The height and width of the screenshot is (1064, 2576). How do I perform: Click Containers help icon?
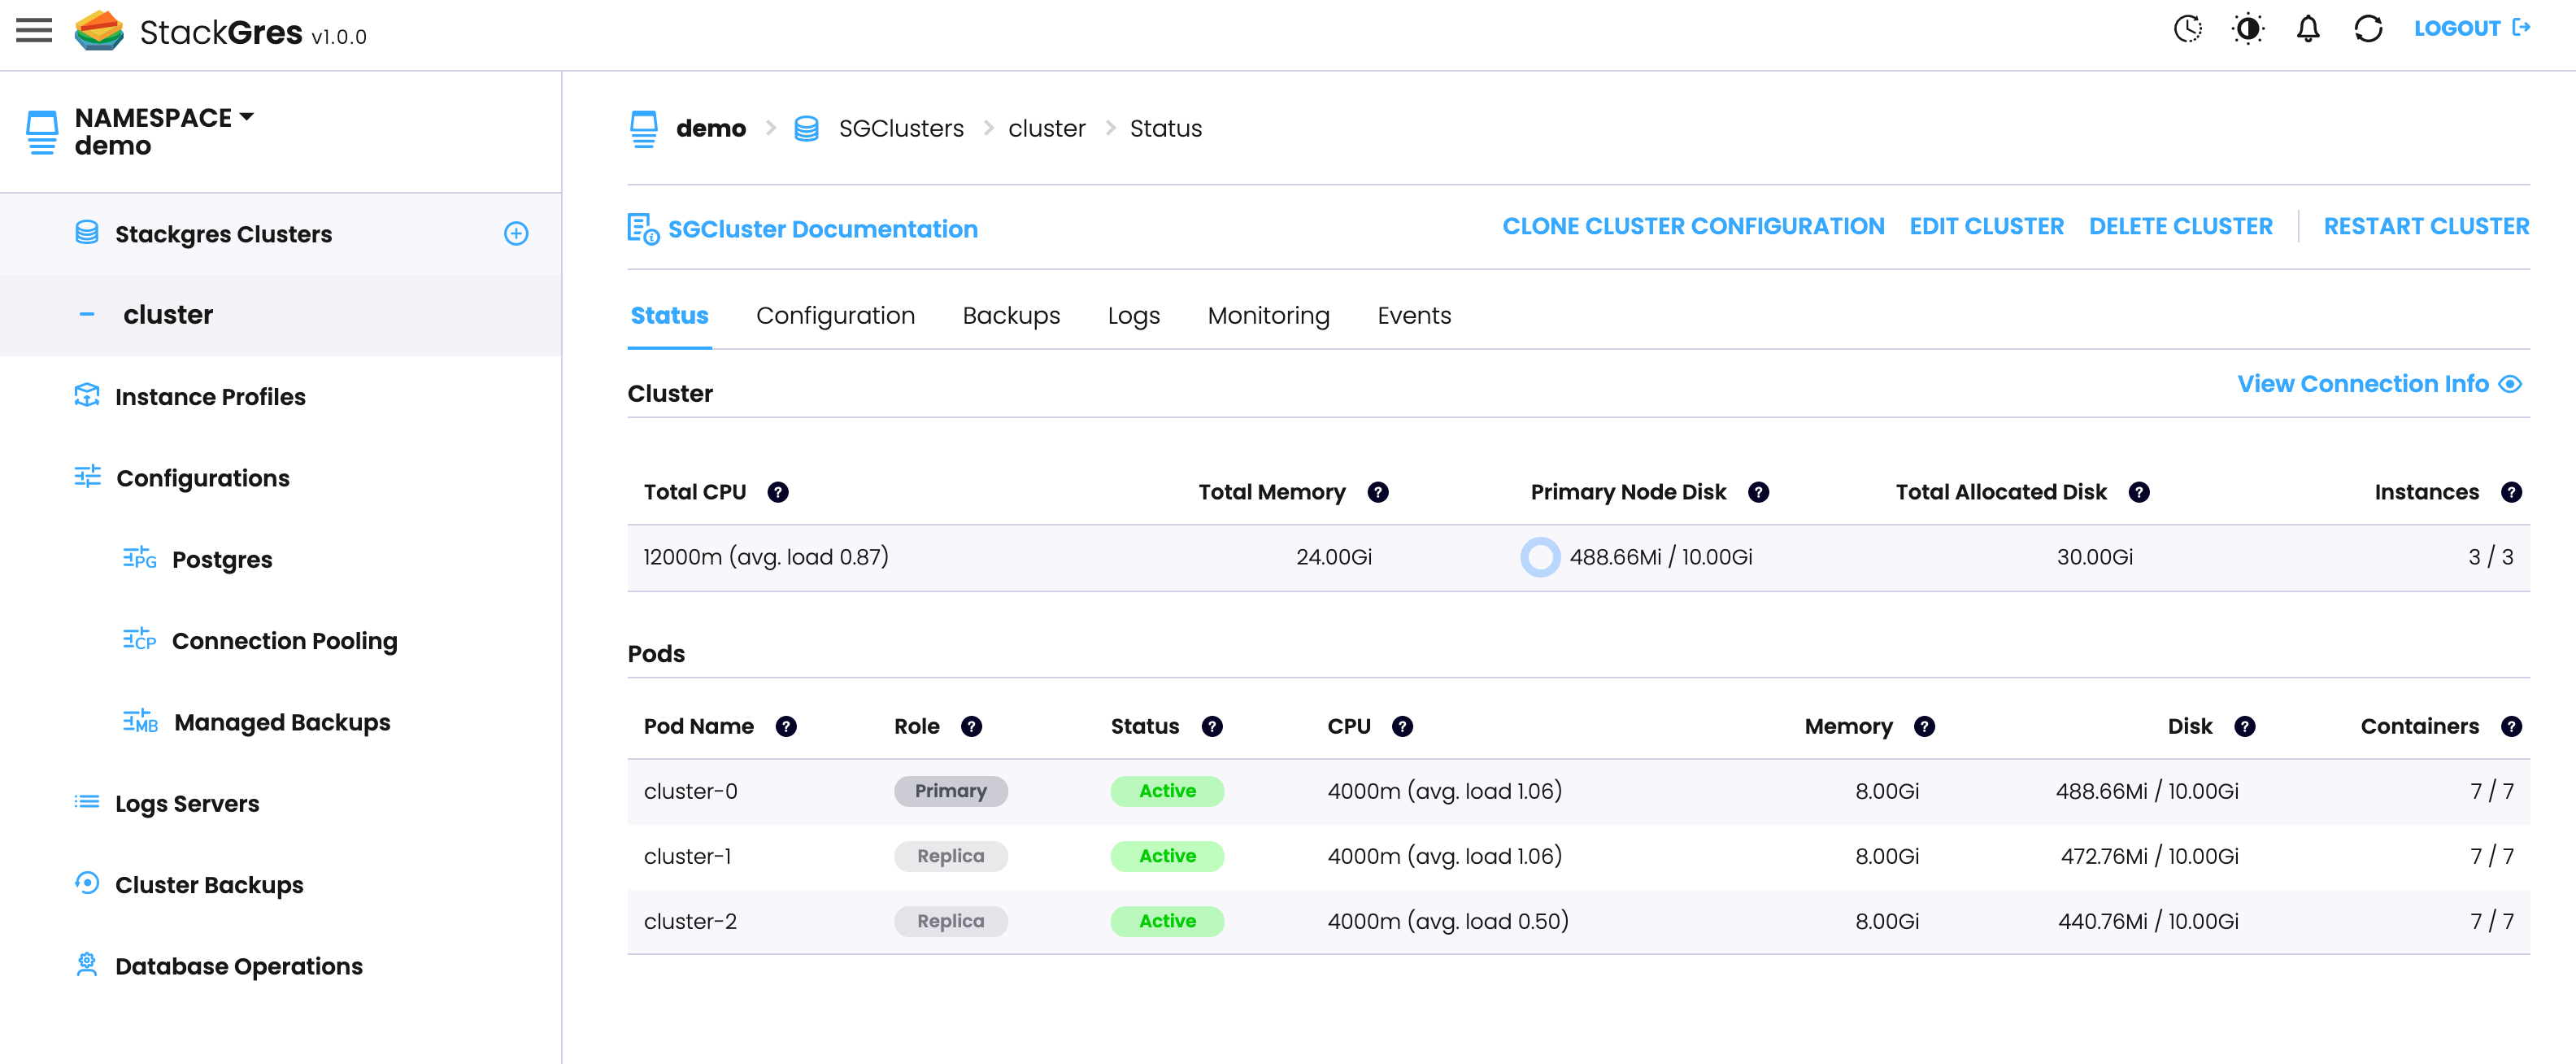2511,727
